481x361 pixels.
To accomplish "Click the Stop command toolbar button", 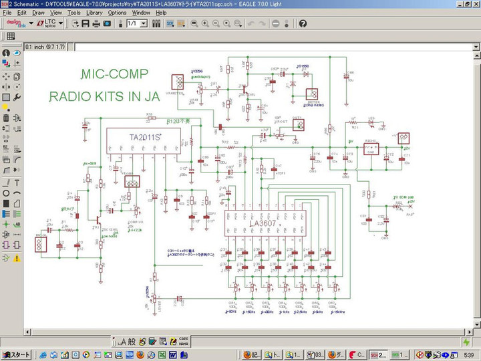I will coord(276,23).
